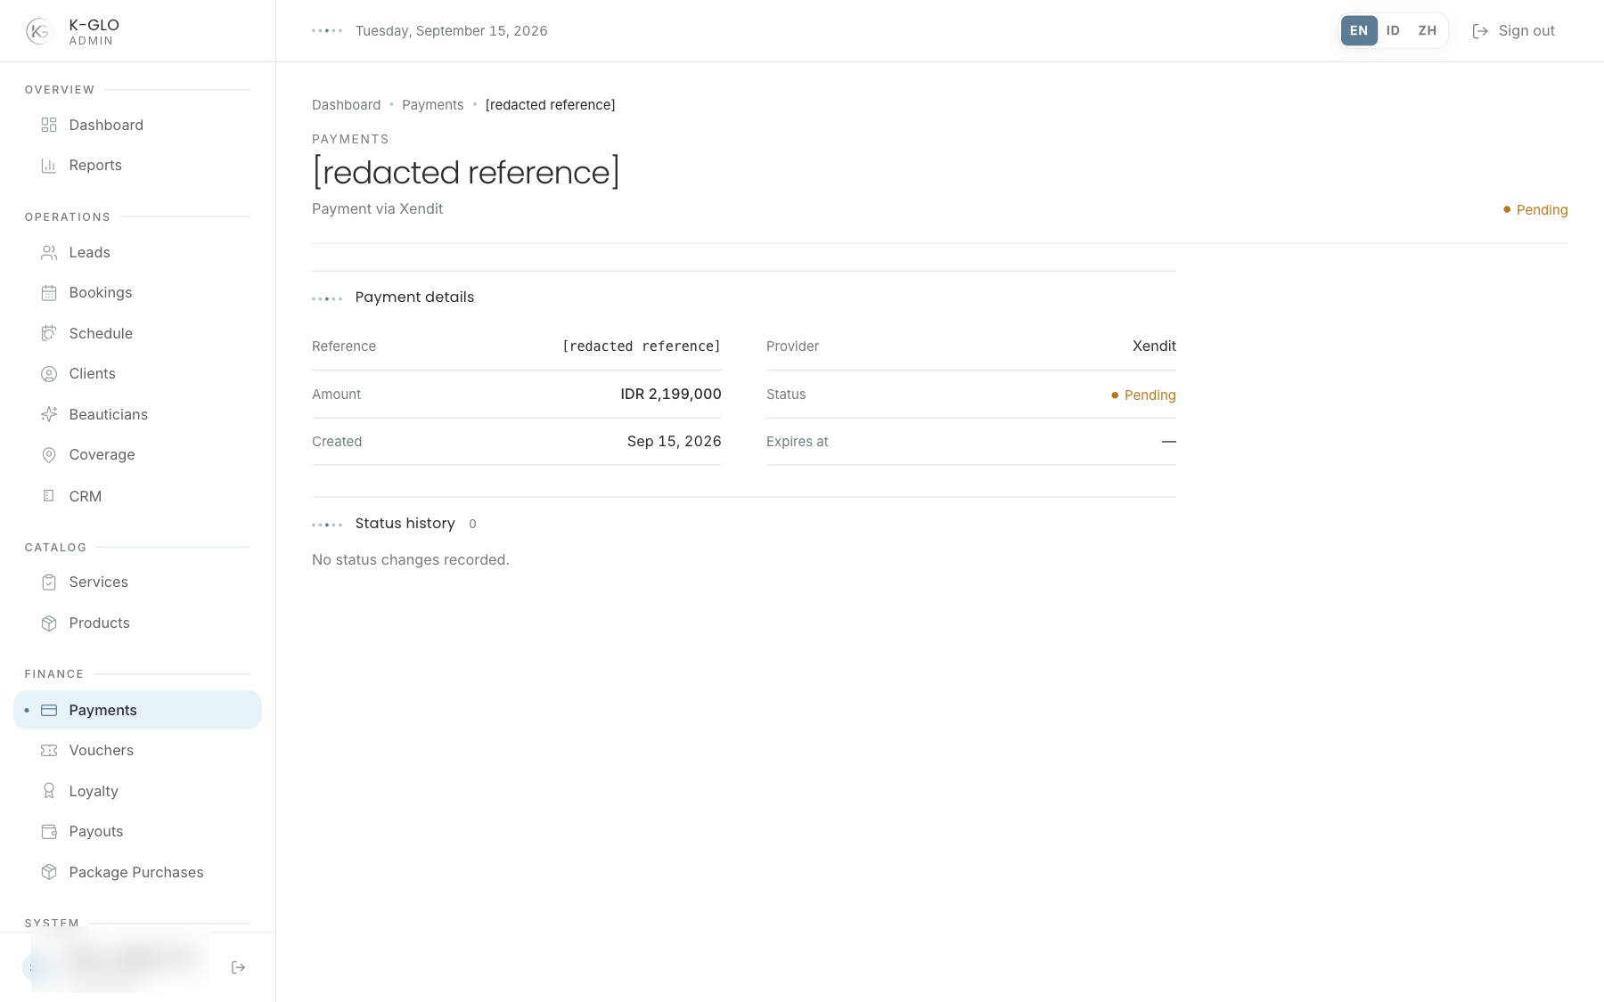Click the Status history heading
1604x1002 pixels.
point(405,524)
